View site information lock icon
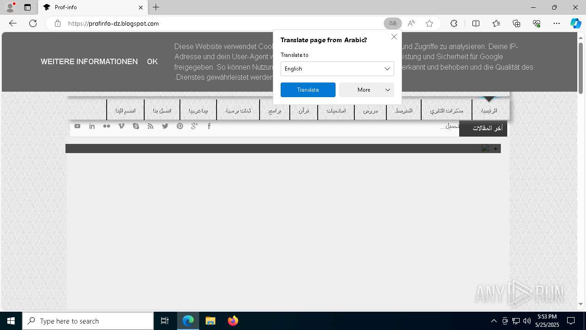 (x=57, y=23)
